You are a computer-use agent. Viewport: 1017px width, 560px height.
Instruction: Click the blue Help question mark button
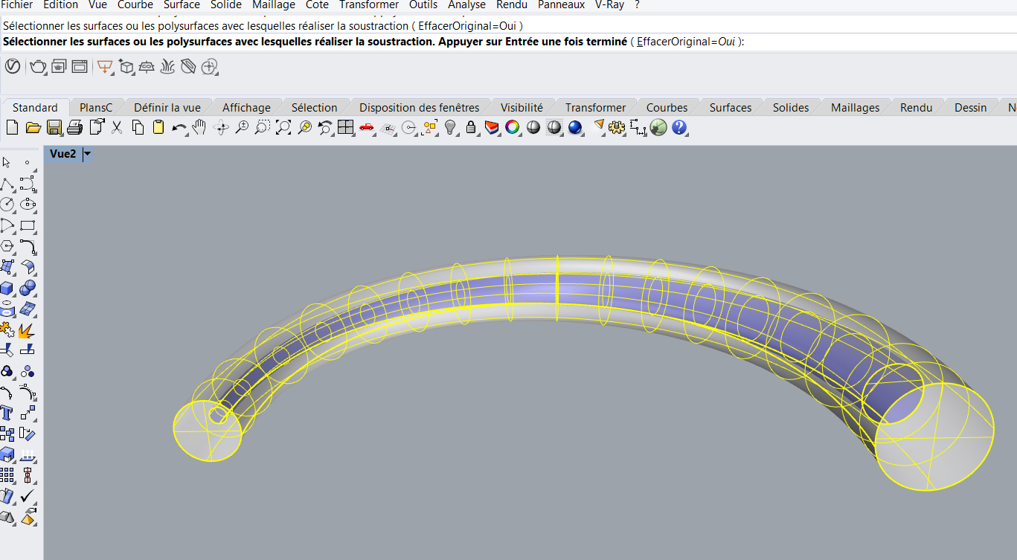tap(679, 127)
